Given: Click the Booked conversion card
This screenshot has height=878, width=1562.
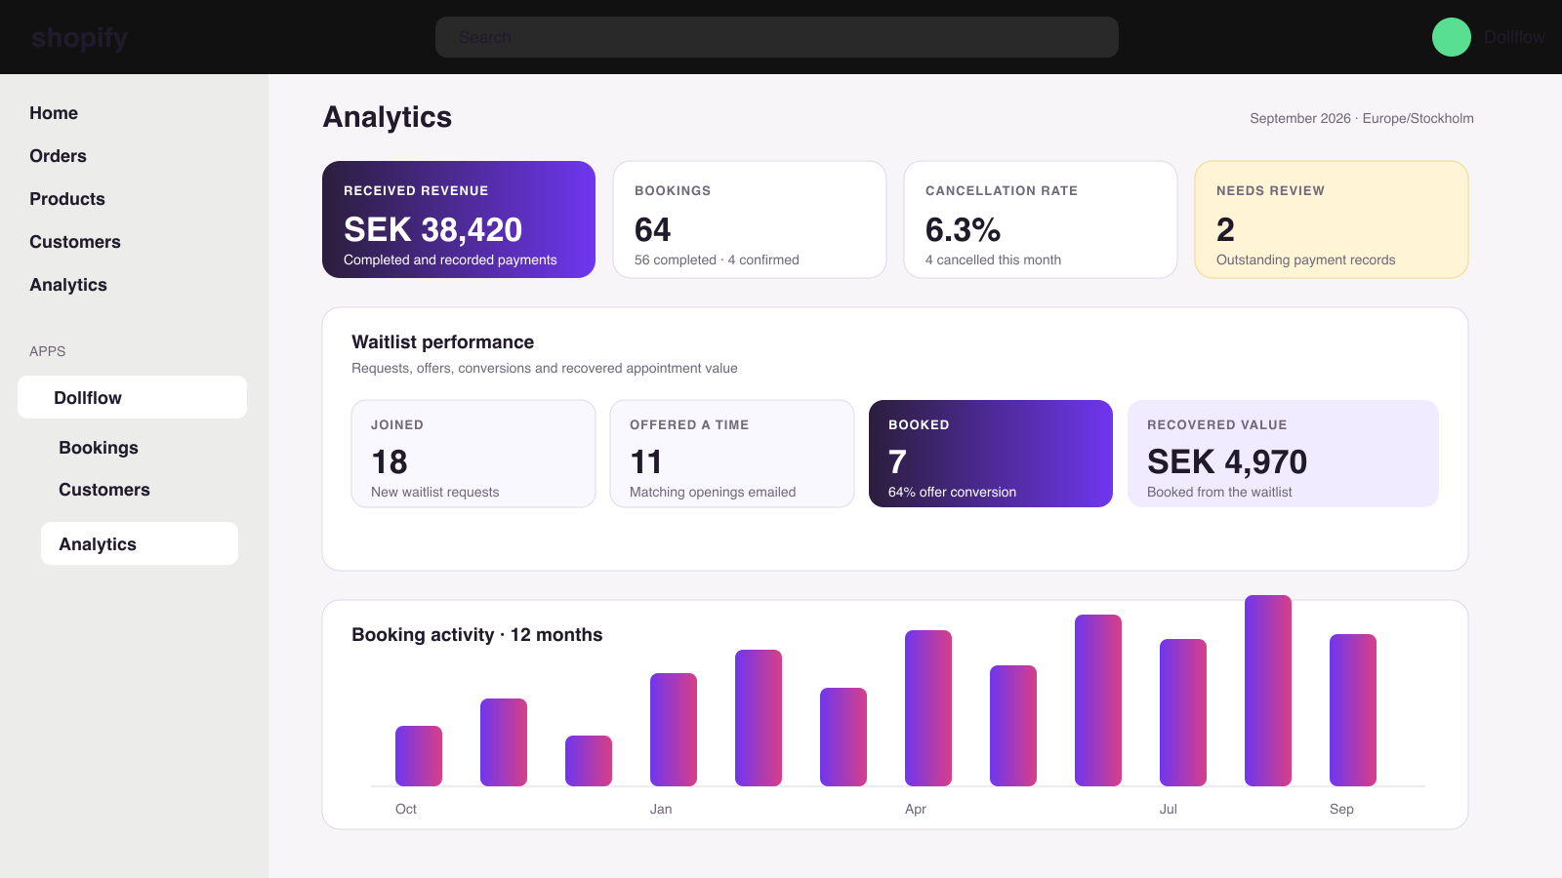Looking at the screenshot, I should 991,454.
